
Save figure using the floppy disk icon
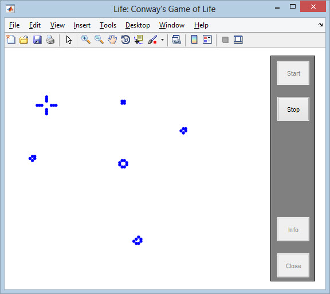click(37, 40)
